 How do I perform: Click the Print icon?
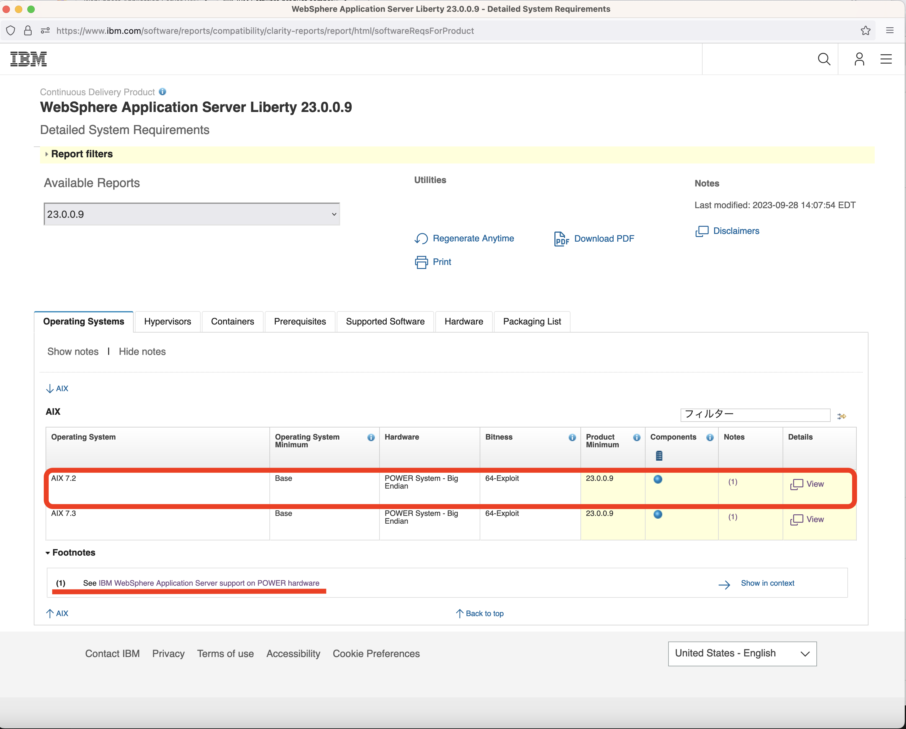click(421, 262)
